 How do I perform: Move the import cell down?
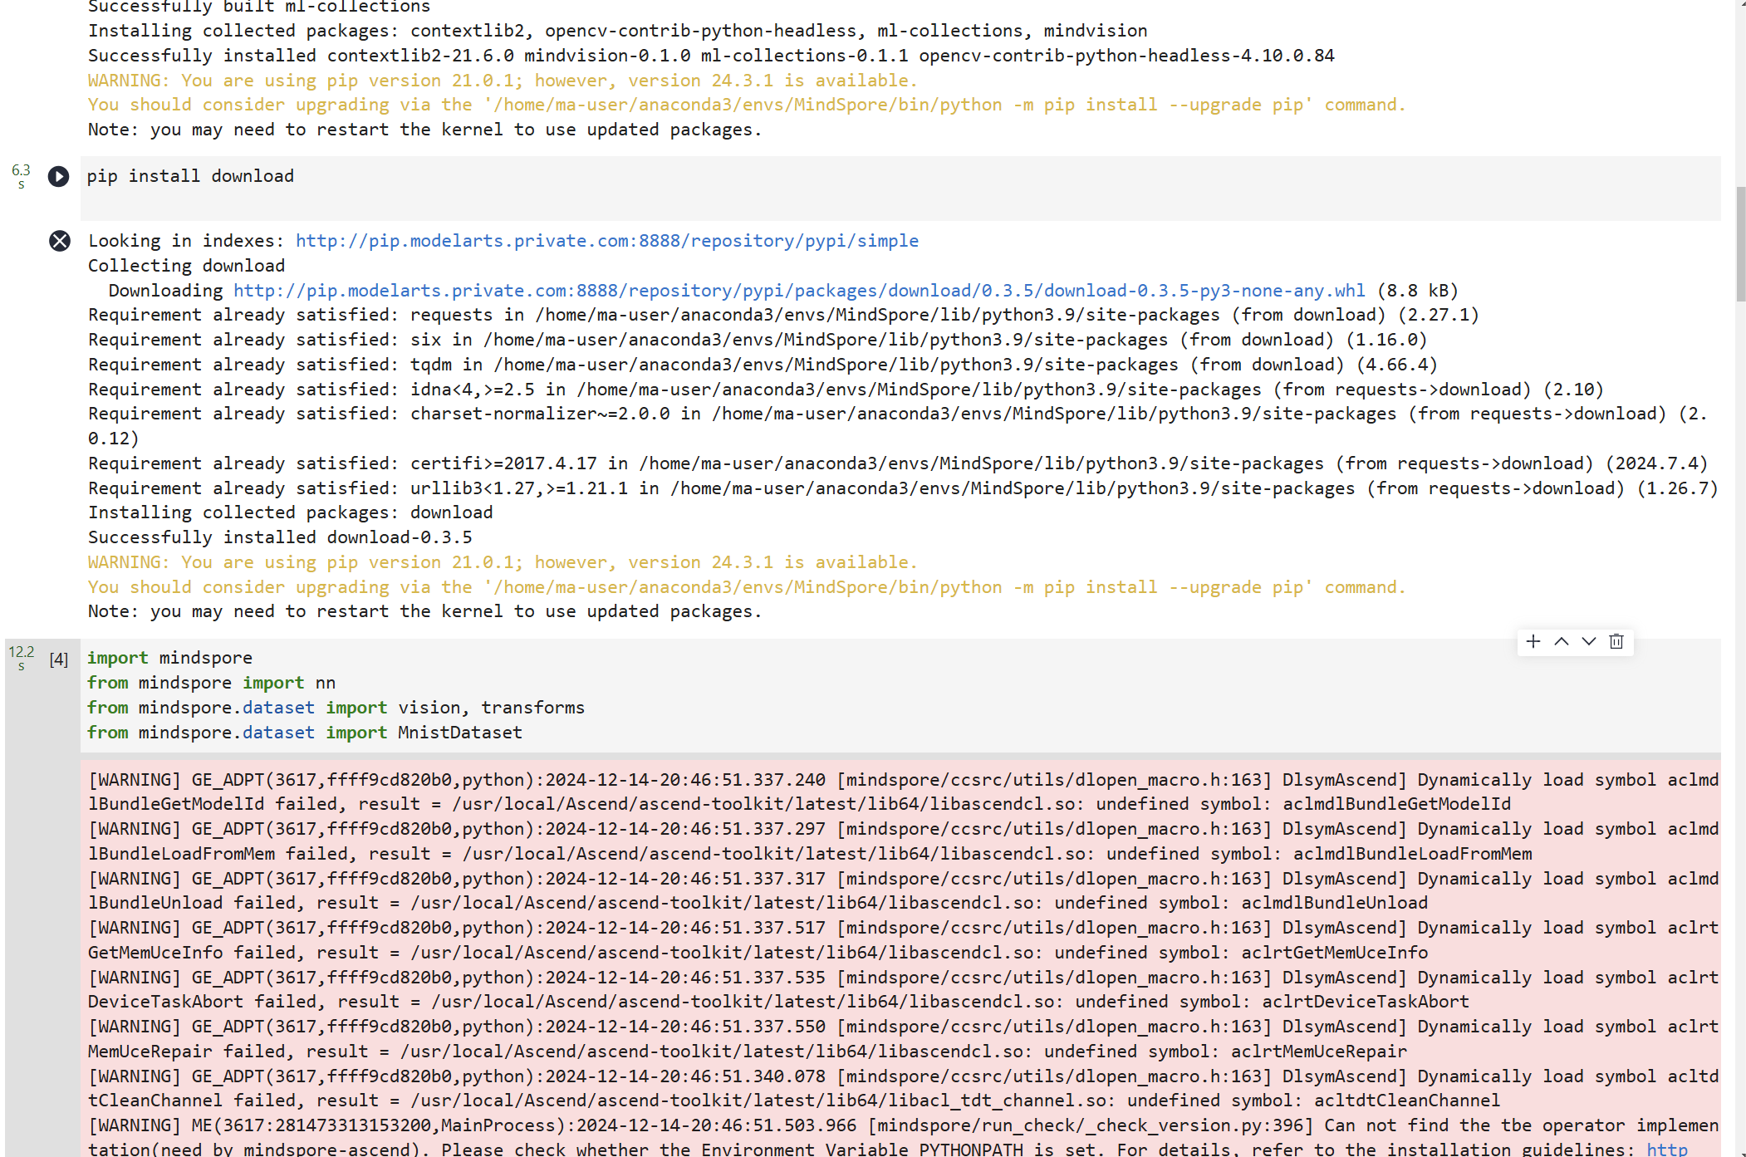pyautogui.click(x=1589, y=641)
